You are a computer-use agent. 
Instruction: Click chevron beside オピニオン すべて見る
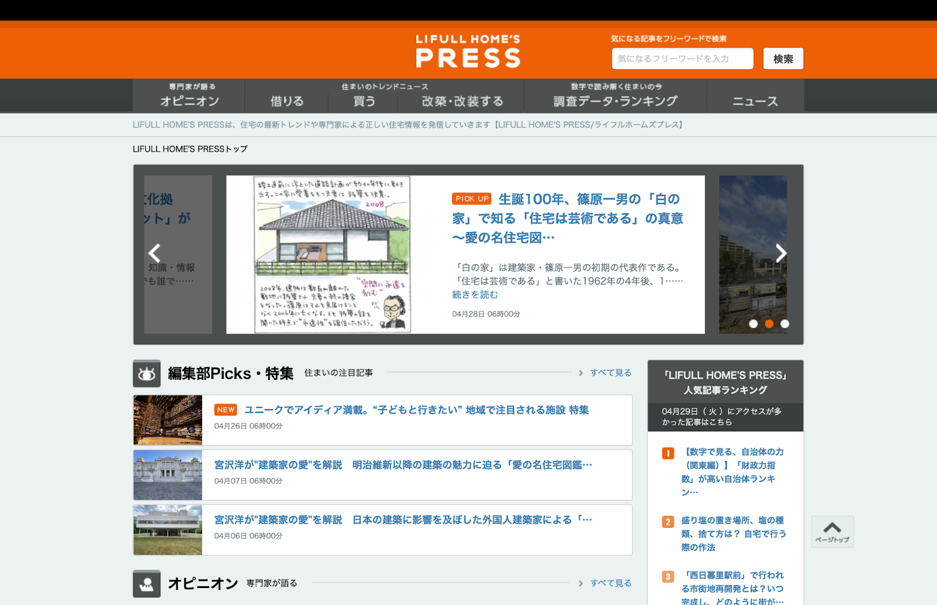581,583
